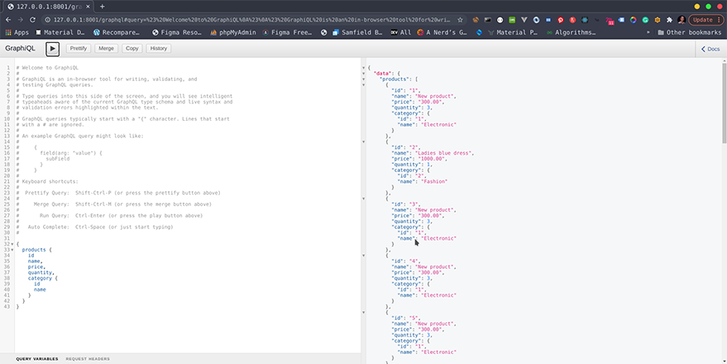Close the 127.0.0.1:8001 tab
Image resolution: width=727 pixels, height=364 pixels.
point(88,7)
